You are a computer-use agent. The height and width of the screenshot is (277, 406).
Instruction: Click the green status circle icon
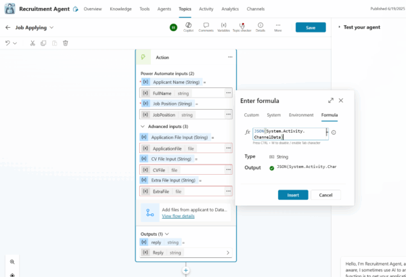(x=173, y=27)
